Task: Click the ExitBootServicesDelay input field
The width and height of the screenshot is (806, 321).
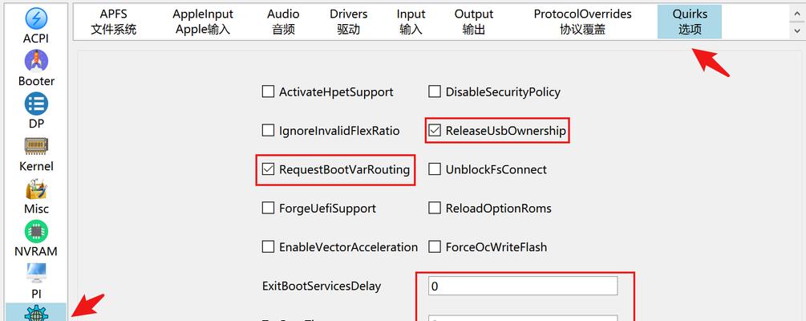Action: [523, 286]
